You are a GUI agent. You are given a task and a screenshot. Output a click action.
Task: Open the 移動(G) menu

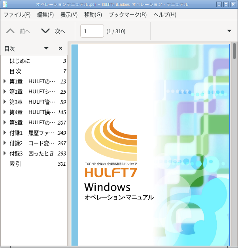coord(93,15)
